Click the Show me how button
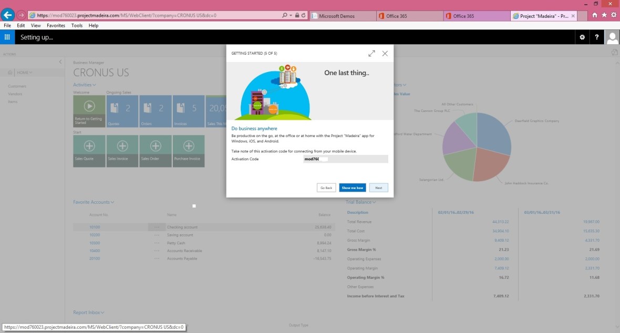620x333 pixels. pos(352,188)
